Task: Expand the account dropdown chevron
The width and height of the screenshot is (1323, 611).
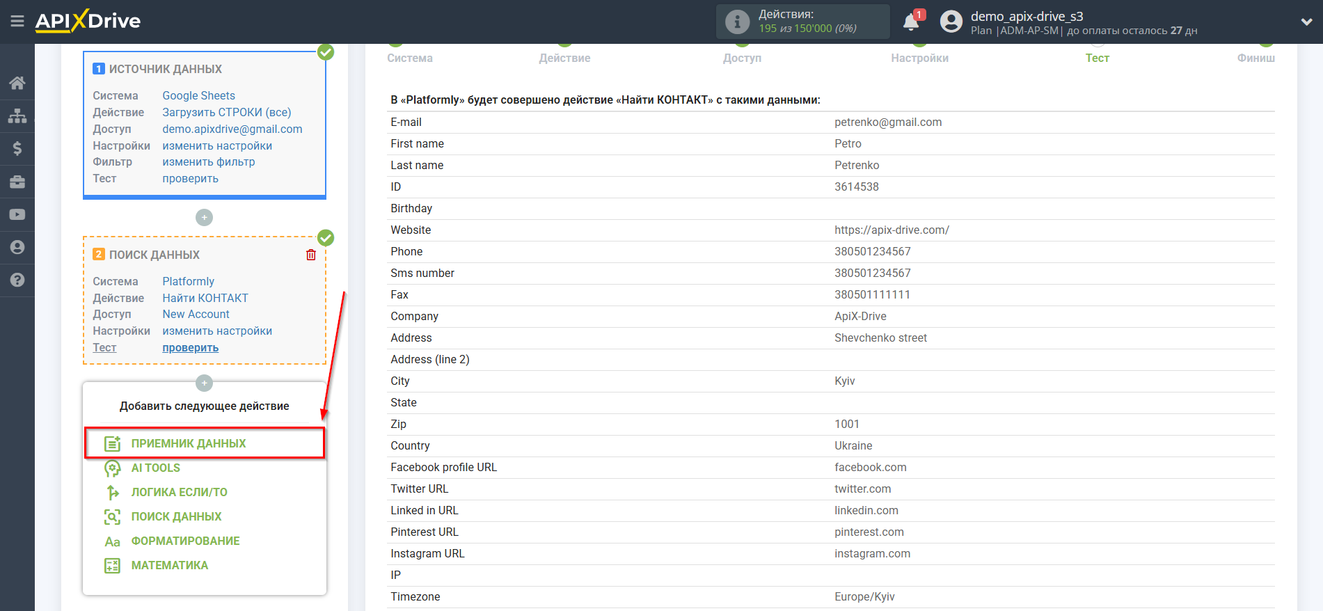Action: [x=1306, y=22]
